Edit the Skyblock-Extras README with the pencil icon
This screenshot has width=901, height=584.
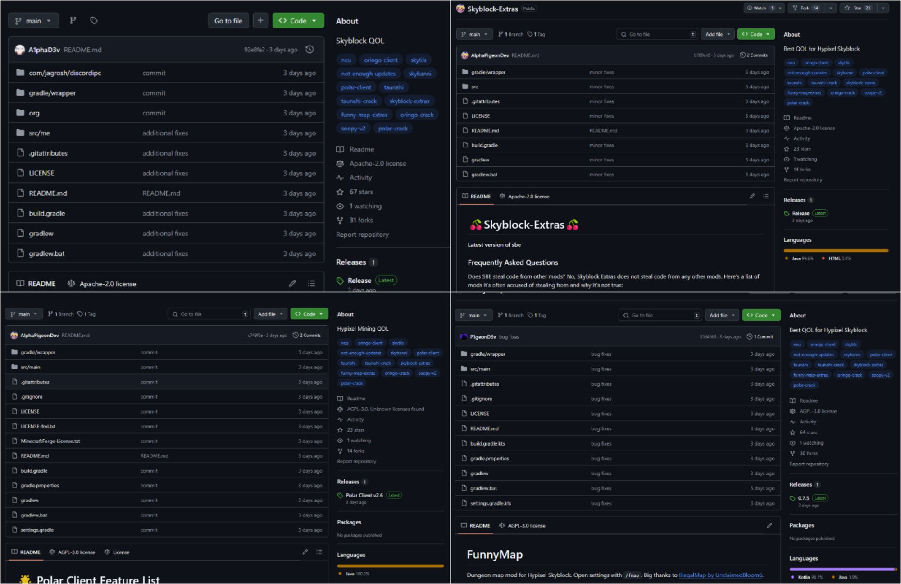[x=751, y=196]
